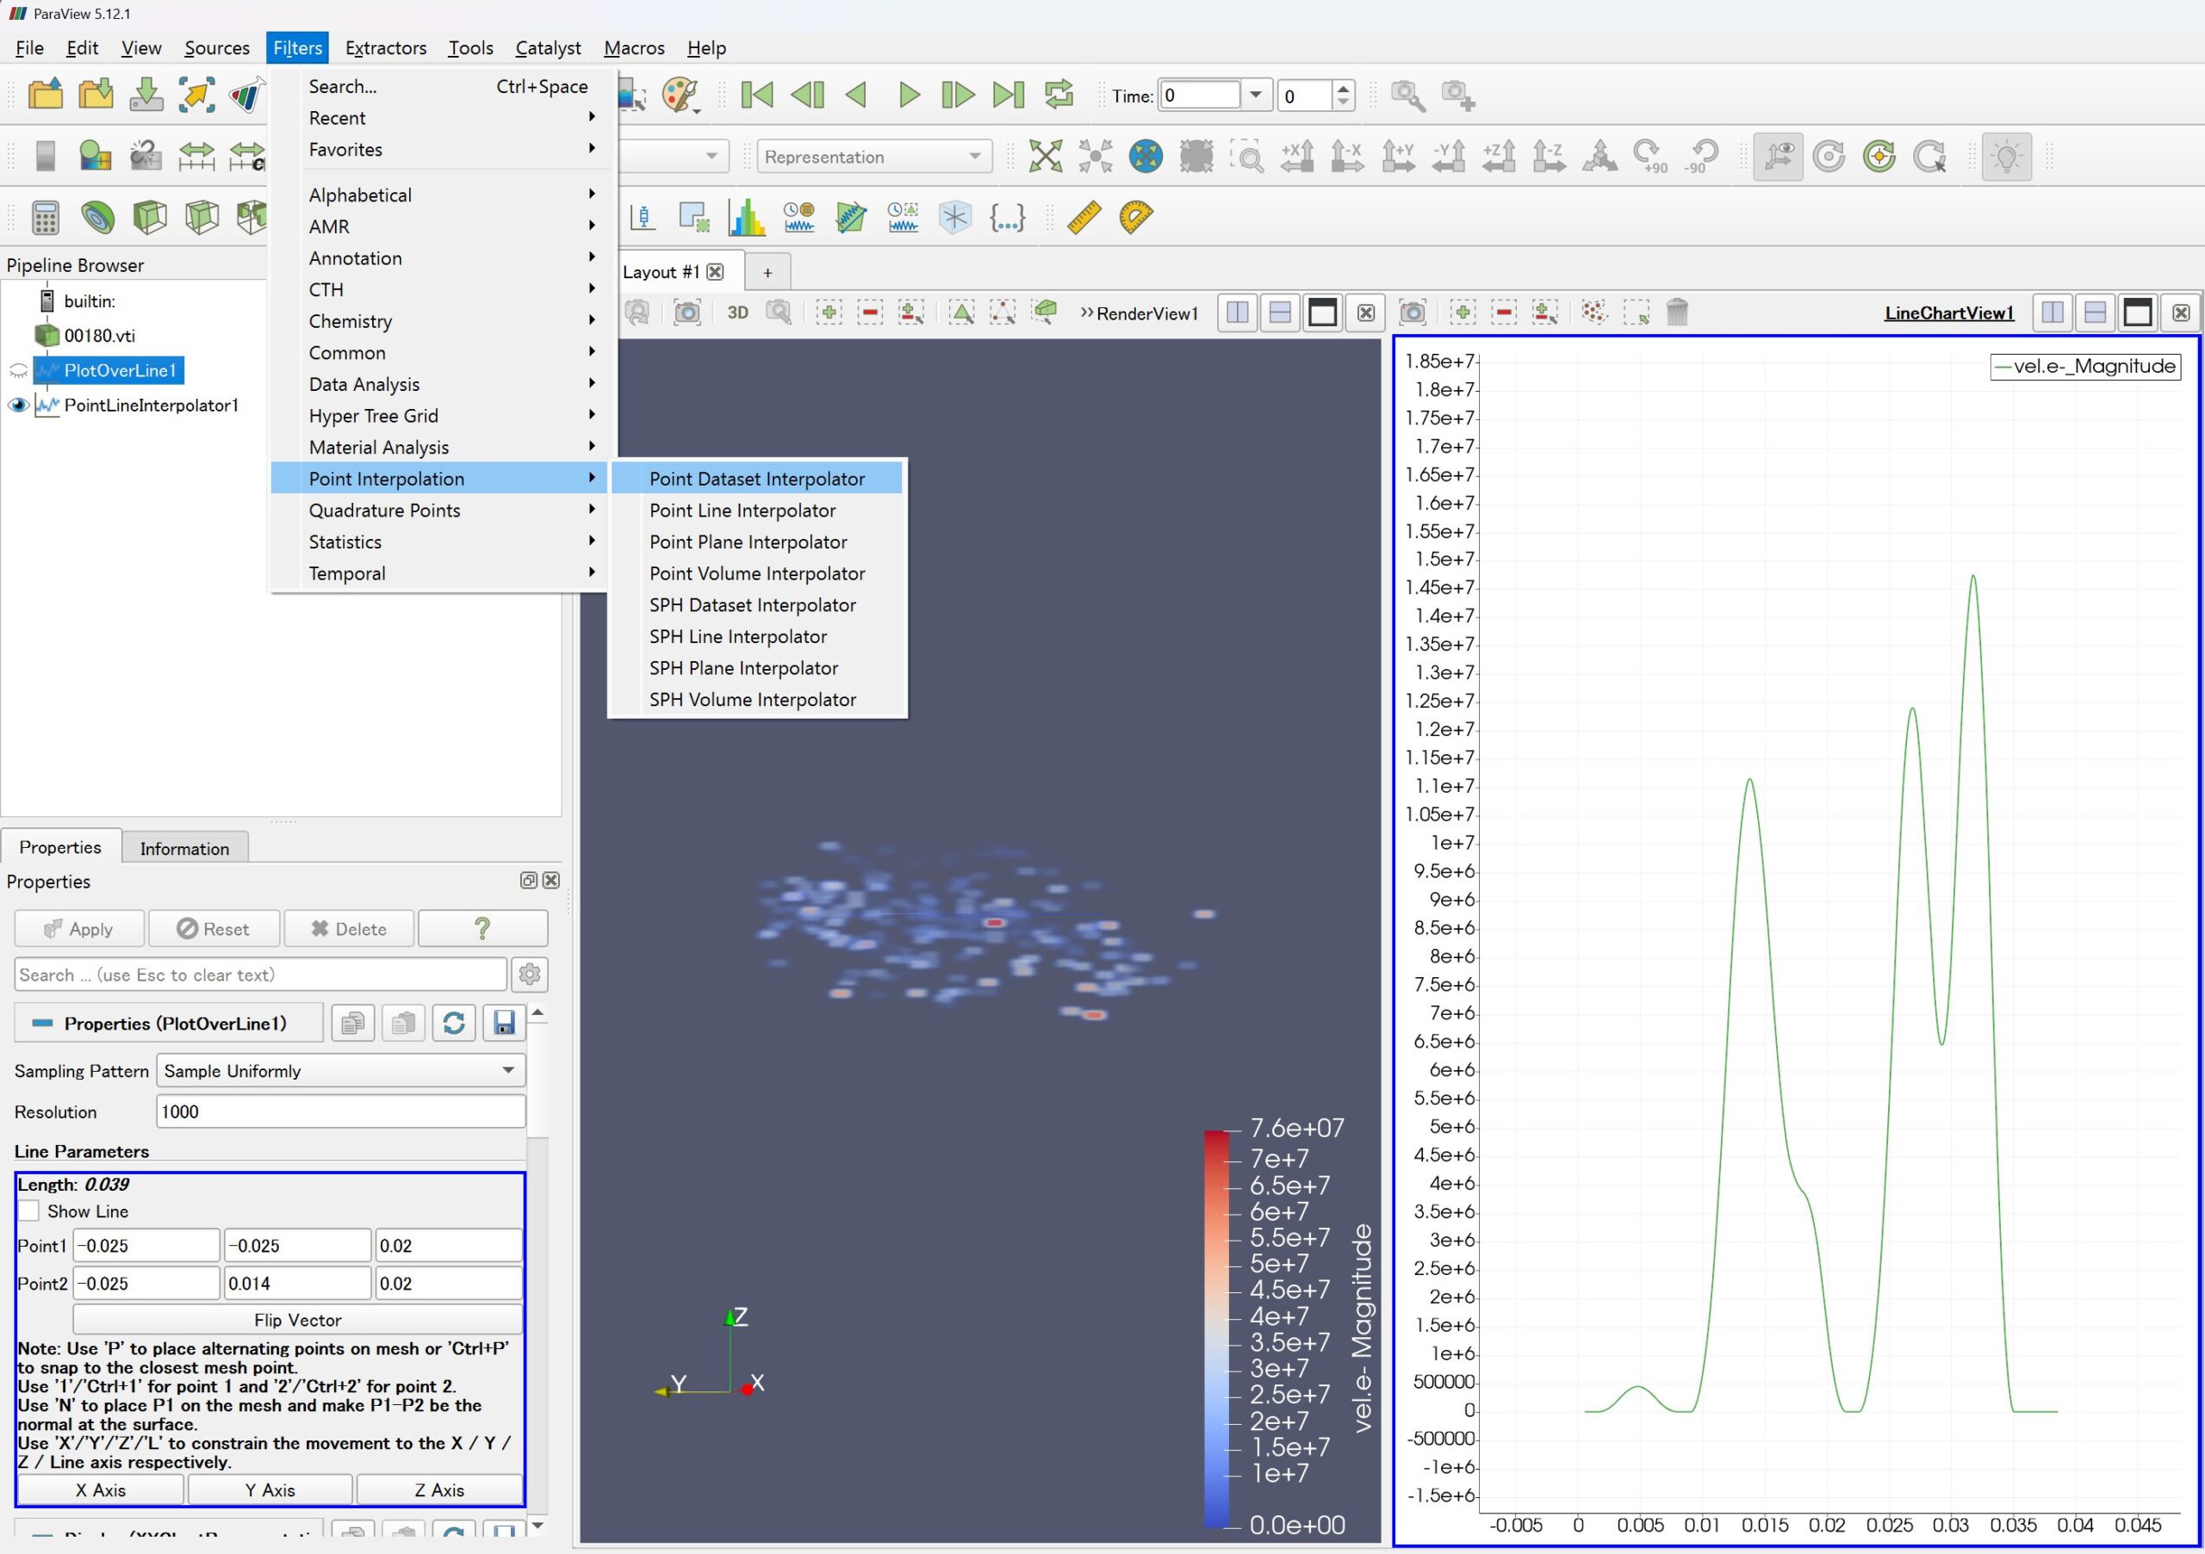2205x1554 pixels.
Task: Open the Sampling Pattern dropdown
Action: (x=340, y=1070)
